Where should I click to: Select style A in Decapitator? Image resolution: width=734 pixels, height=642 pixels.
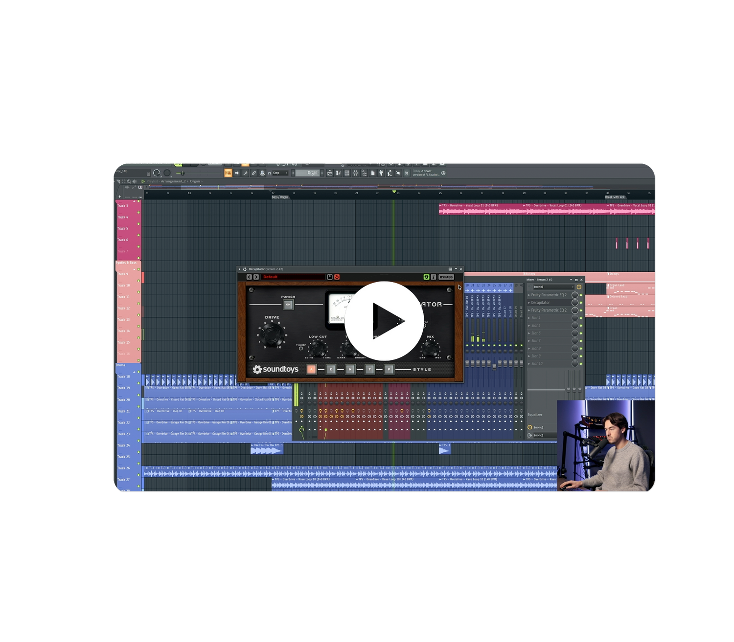311,370
